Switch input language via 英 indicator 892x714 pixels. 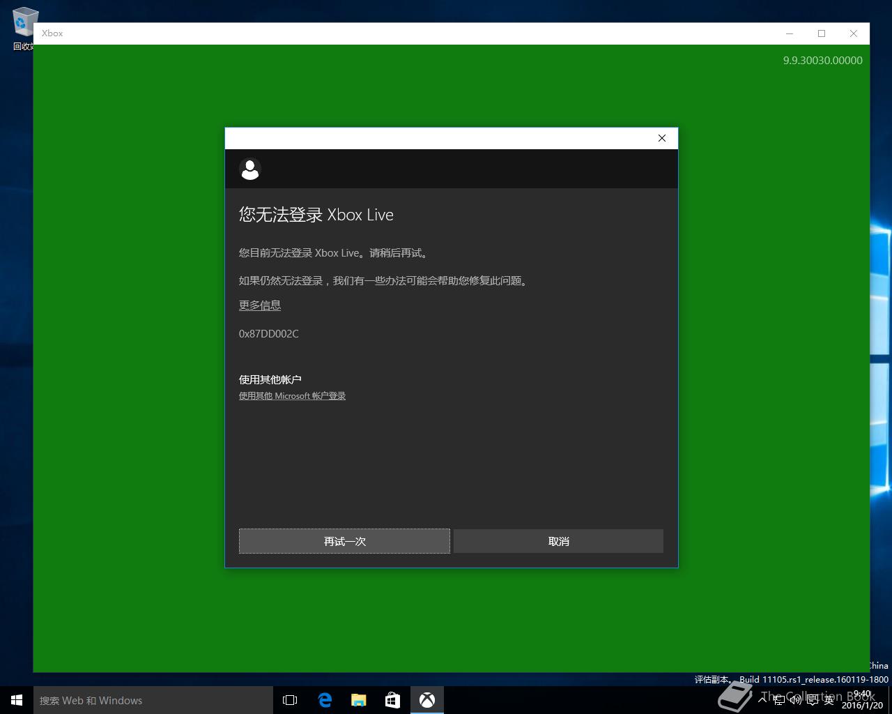coord(829,700)
